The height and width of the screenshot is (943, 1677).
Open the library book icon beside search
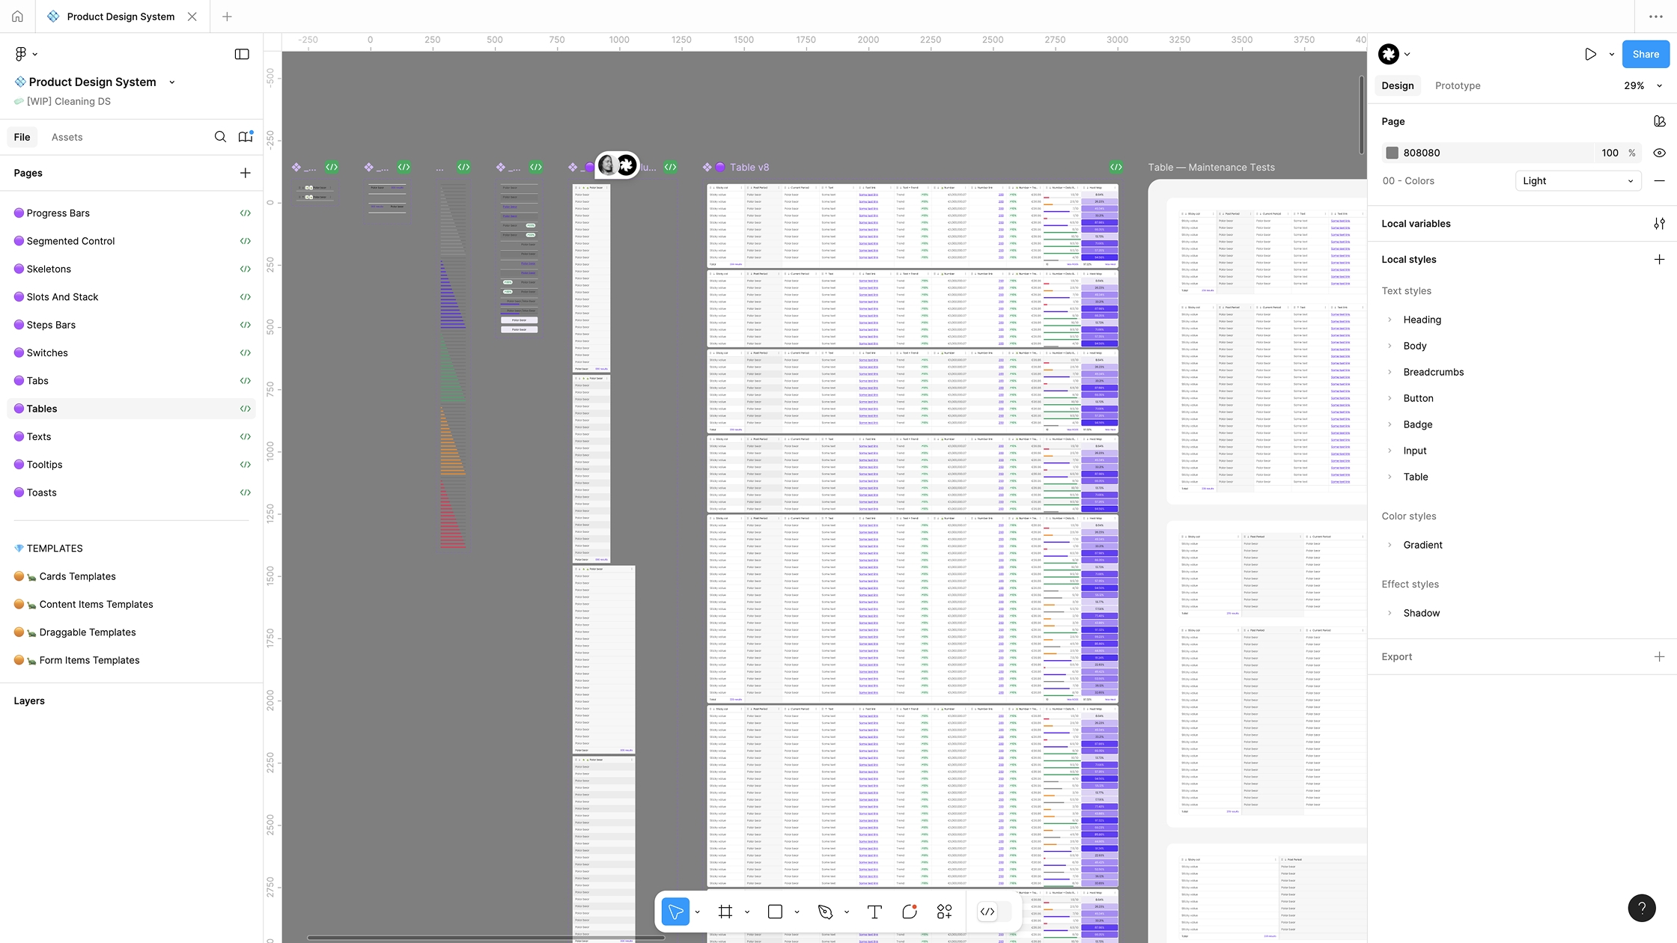point(246,137)
